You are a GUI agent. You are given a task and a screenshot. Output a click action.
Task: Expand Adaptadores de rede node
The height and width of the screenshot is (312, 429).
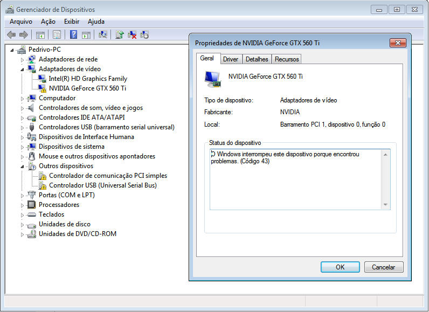point(22,60)
